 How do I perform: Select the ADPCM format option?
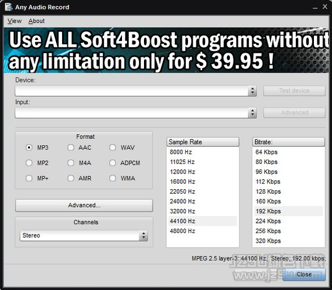(x=113, y=163)
